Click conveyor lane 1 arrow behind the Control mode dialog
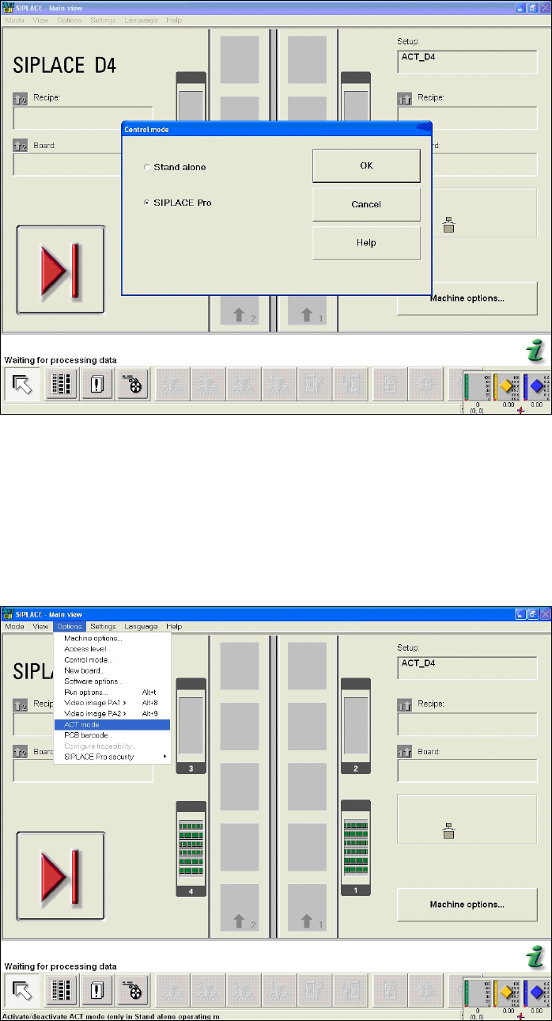 point(307,315)
